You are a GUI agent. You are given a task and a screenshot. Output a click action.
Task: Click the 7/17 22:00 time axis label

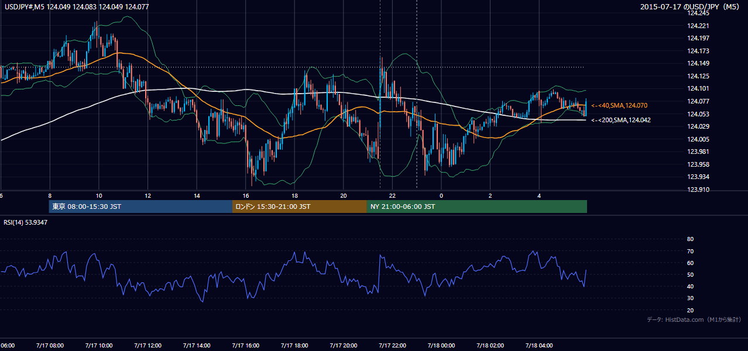click(392, 346)
